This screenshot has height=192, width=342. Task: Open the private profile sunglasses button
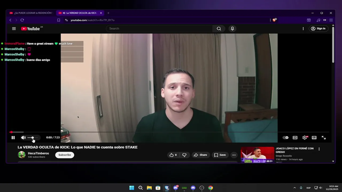325,20
